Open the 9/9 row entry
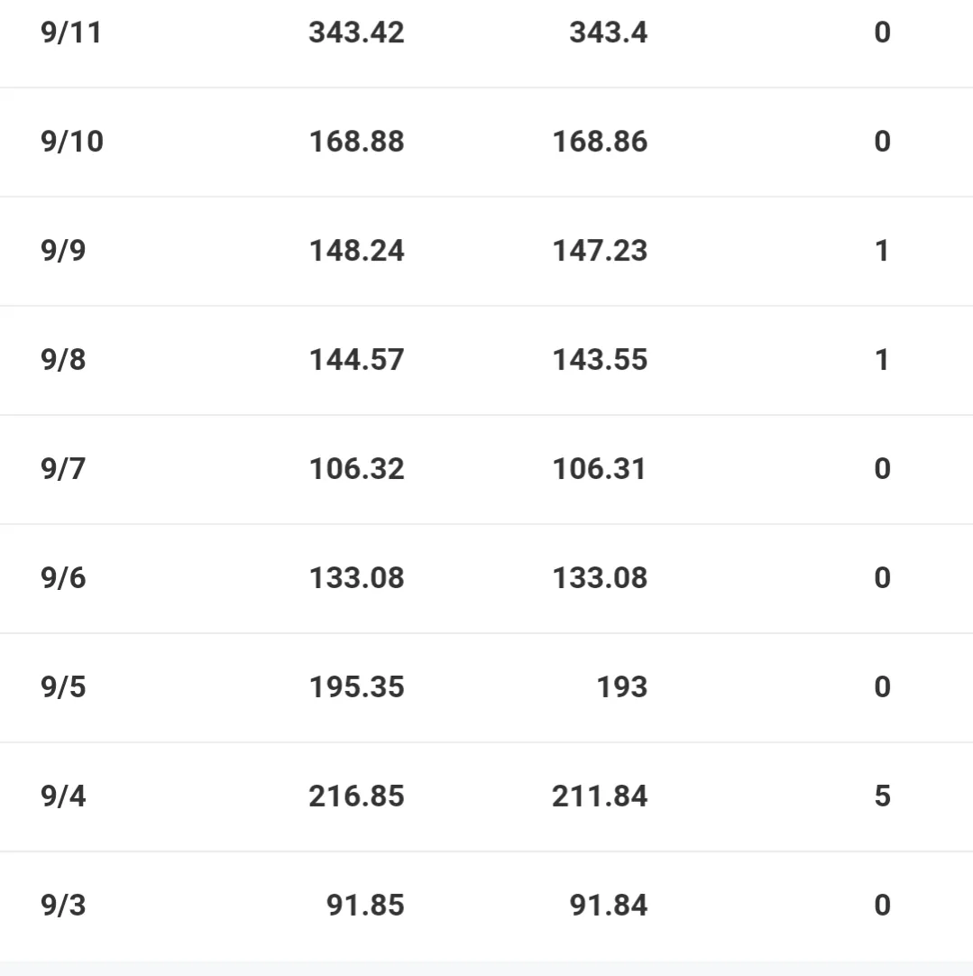This screenshot has height=976, width=973. 63,251
